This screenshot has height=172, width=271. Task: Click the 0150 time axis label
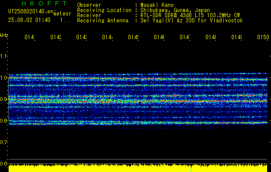(x=263, y=37)
